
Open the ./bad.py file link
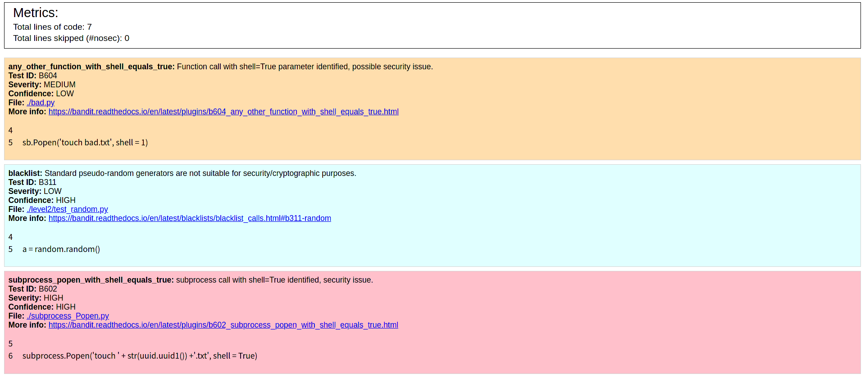tap(41, 103)
